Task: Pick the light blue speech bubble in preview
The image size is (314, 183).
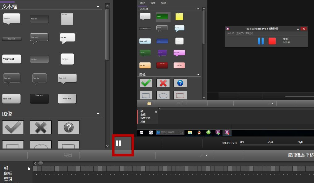Action: pos(179,28)
